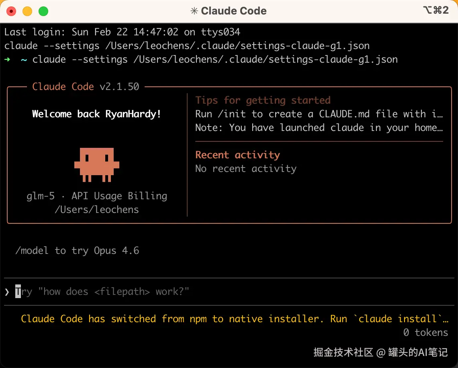Screen dimensions: 458x368
Task: Click the Claude Code pixel mascot icon
Action: point(97,165)
